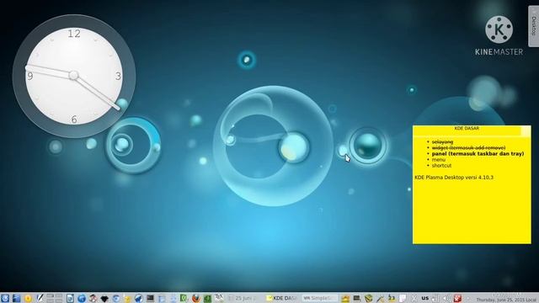539x303 pixels.
Task: Open the yellow folder tray icon
Action: click(345, 299)
